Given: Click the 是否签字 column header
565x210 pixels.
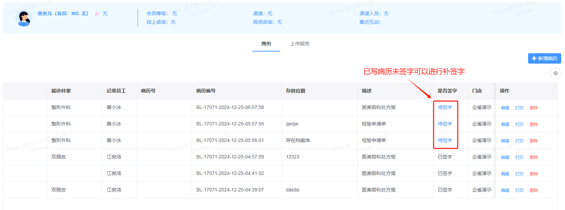Looking at the screenshot, I should tap(447, 91).
